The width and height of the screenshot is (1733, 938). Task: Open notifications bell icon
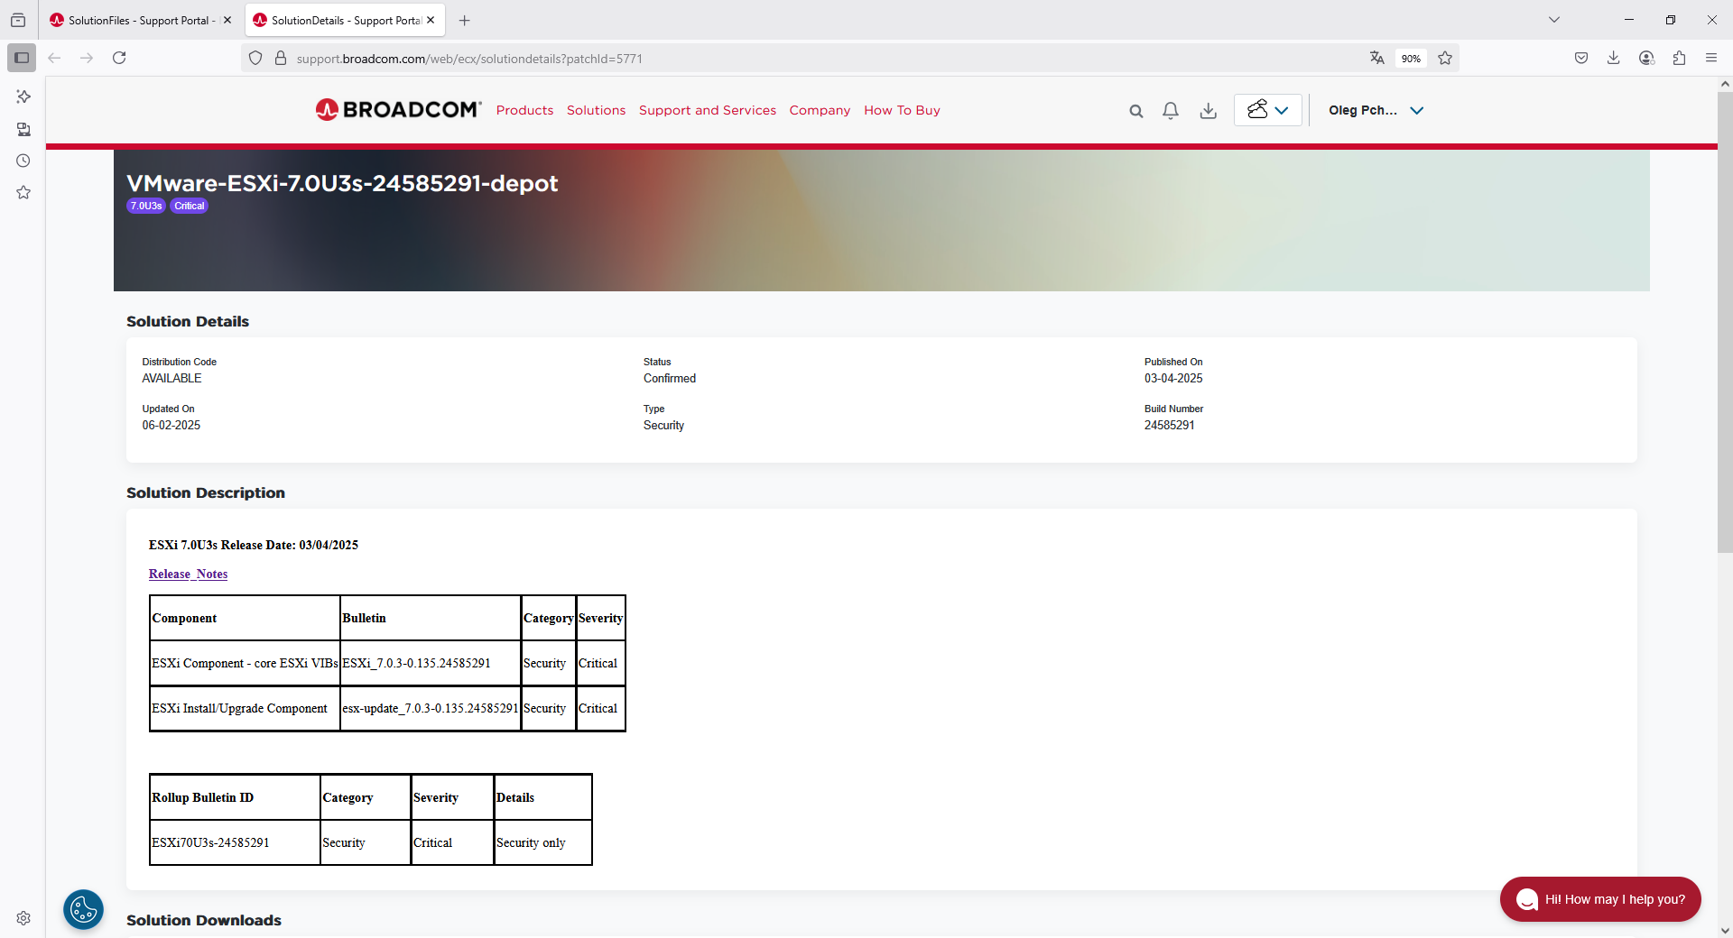pyautogui.click(x=1171, y=111)
